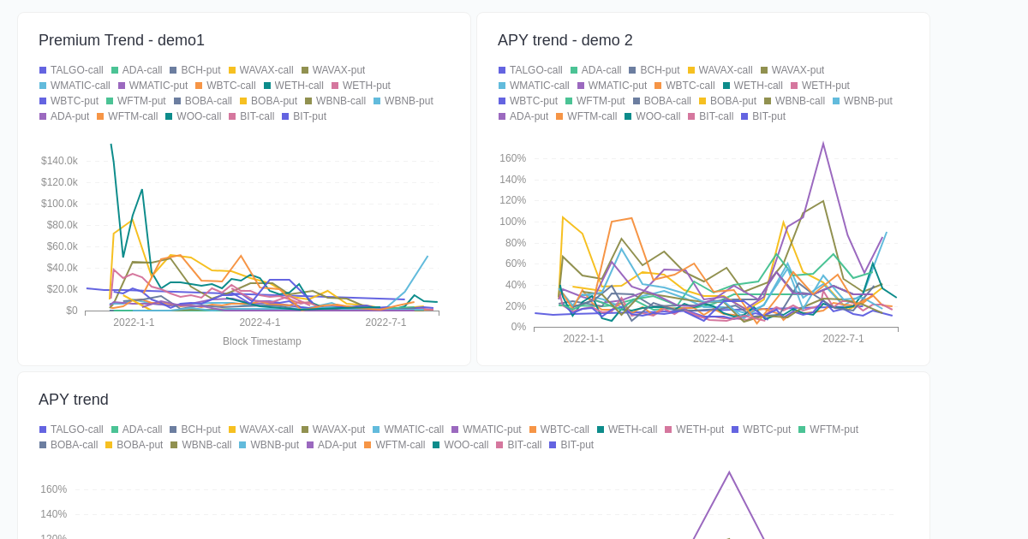Click the Block Timestamp axis label
The width and height of the screenshot is (1028, 539).
261,341
